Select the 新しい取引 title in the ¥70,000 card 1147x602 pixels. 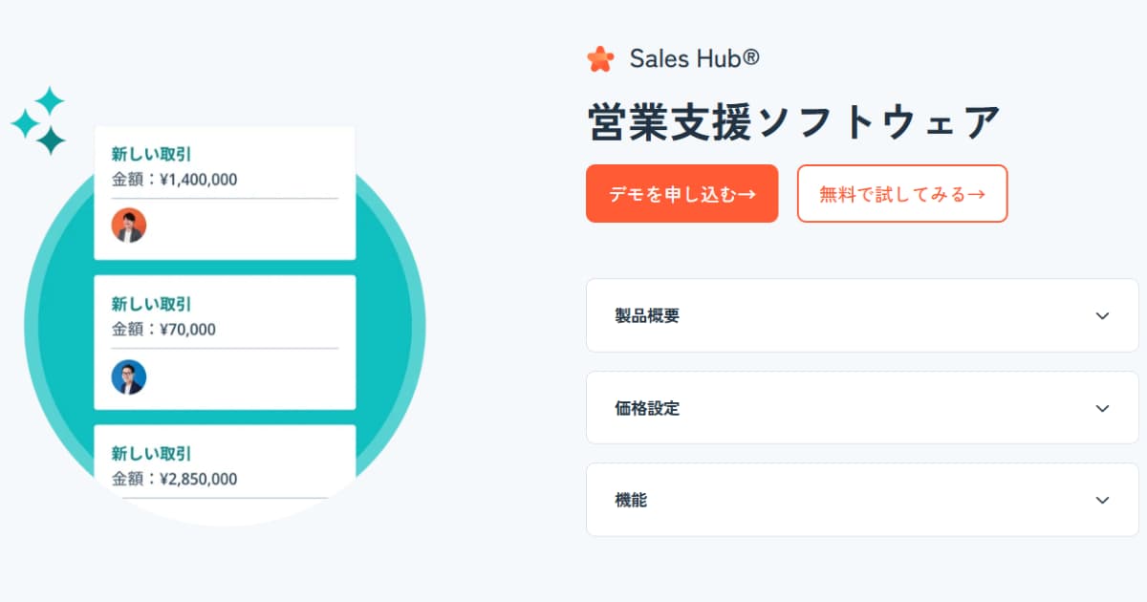point(151,305)
